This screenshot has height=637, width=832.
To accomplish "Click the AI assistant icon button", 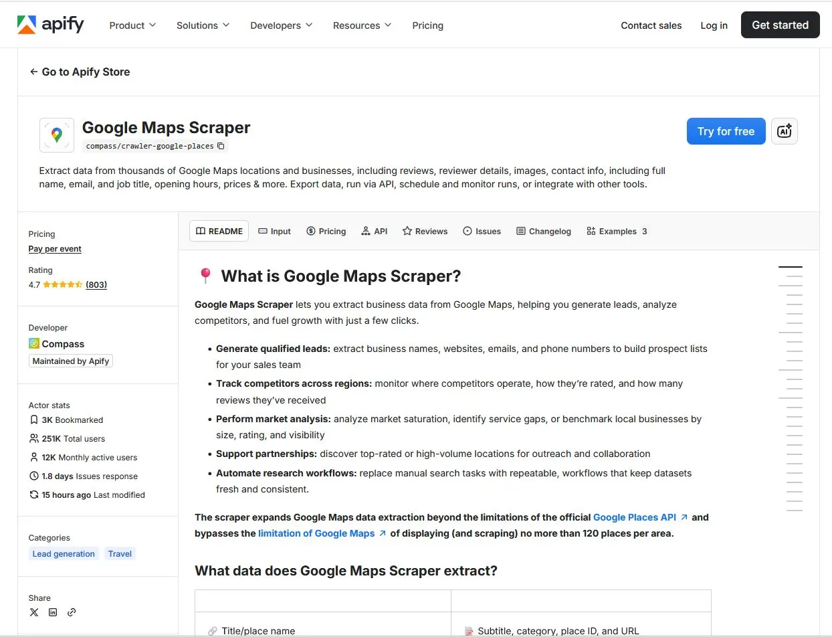I will tap(784, 131).
